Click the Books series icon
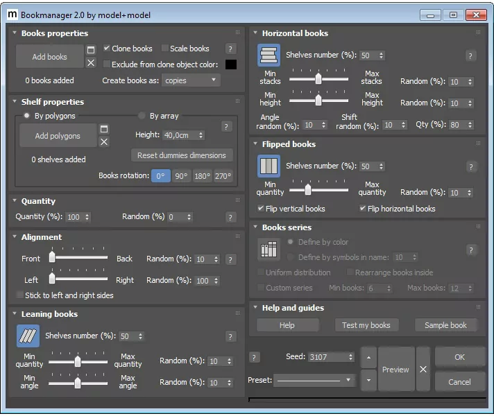 (269, 250)
